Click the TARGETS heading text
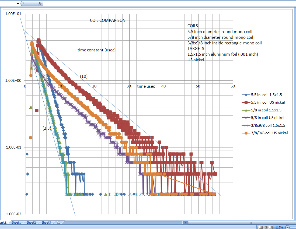Image resolution: width=296 pixels, height=229 pixels. click(196, 49)
